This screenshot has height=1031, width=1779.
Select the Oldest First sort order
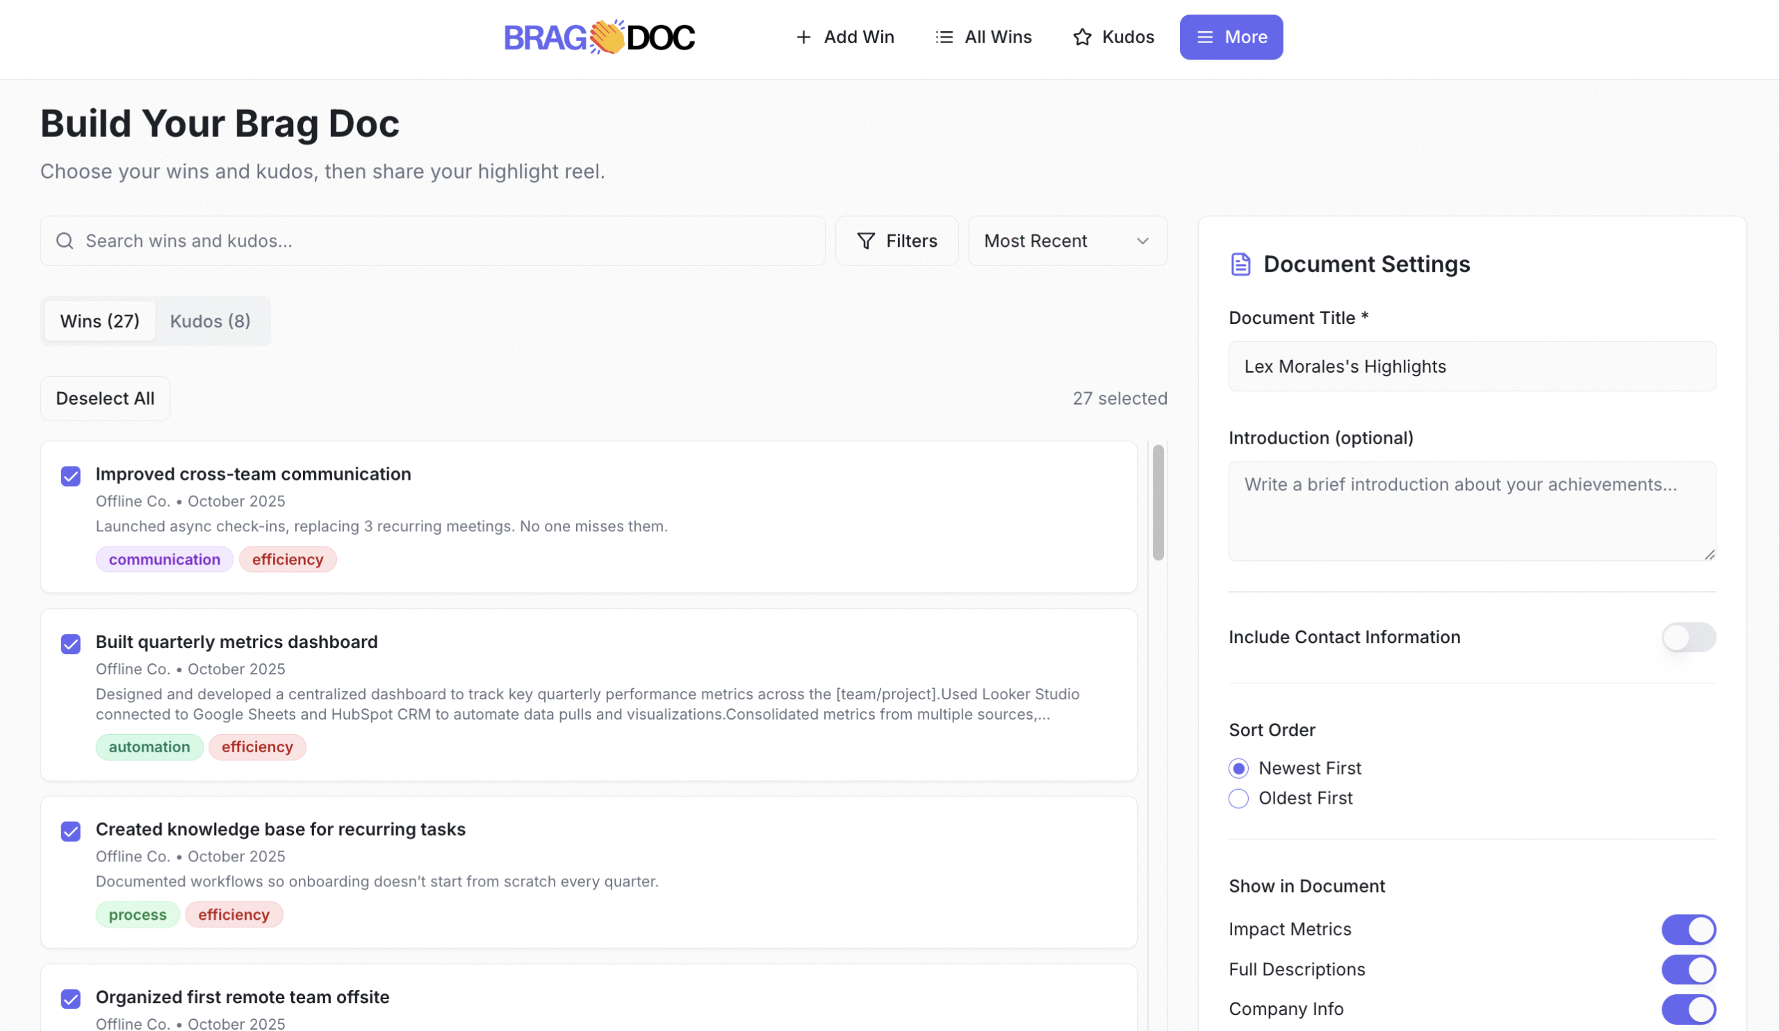click(x=1238, y=799)
